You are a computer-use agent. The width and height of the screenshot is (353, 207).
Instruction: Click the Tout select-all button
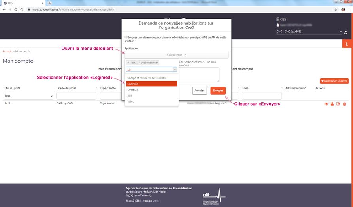tap(131, 63)
